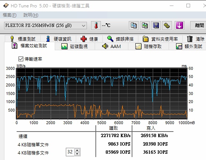Open the 說明(H) menu
Image resolution: width=206 pixels, height=160 pixels.
click(x=31, y=15)
